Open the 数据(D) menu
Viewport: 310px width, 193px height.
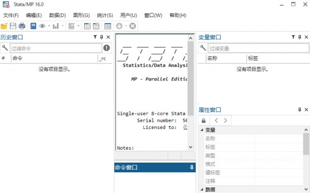point(57,15)
